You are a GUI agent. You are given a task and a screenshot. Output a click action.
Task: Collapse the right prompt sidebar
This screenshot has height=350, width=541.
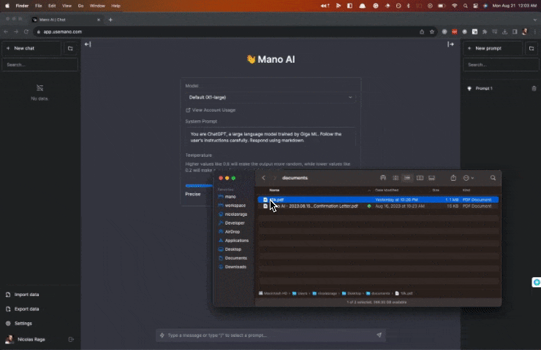451,44
